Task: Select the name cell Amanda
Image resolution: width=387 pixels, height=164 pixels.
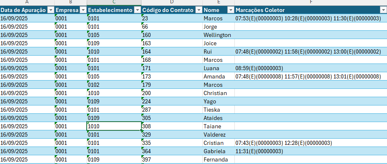Action: coord(219,76)
